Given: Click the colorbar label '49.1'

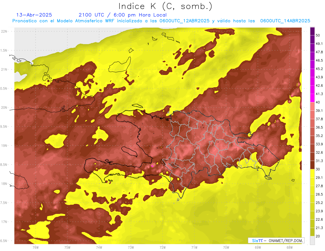Looking at the screenshot, I should pos(319,44).
